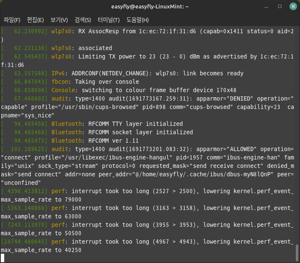Click the timestamp 4396.413812

tap(26, 191)
